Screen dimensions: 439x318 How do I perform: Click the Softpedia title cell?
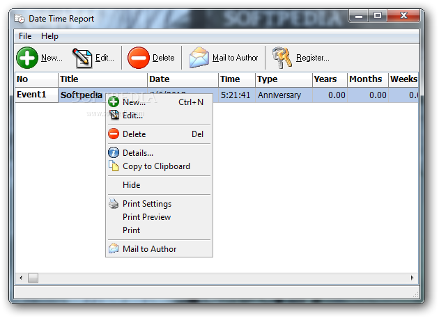(x=82, y=95)
